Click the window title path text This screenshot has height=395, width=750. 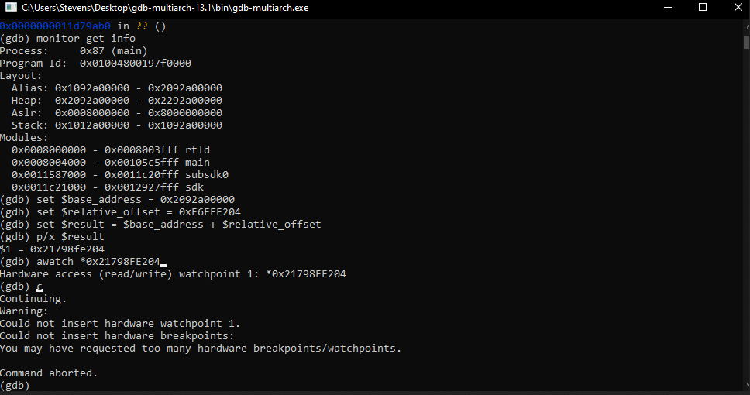[165, 8]
